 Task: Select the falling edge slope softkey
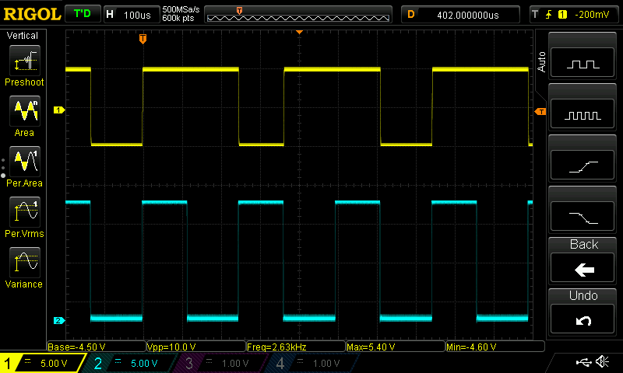coord(583,217)
